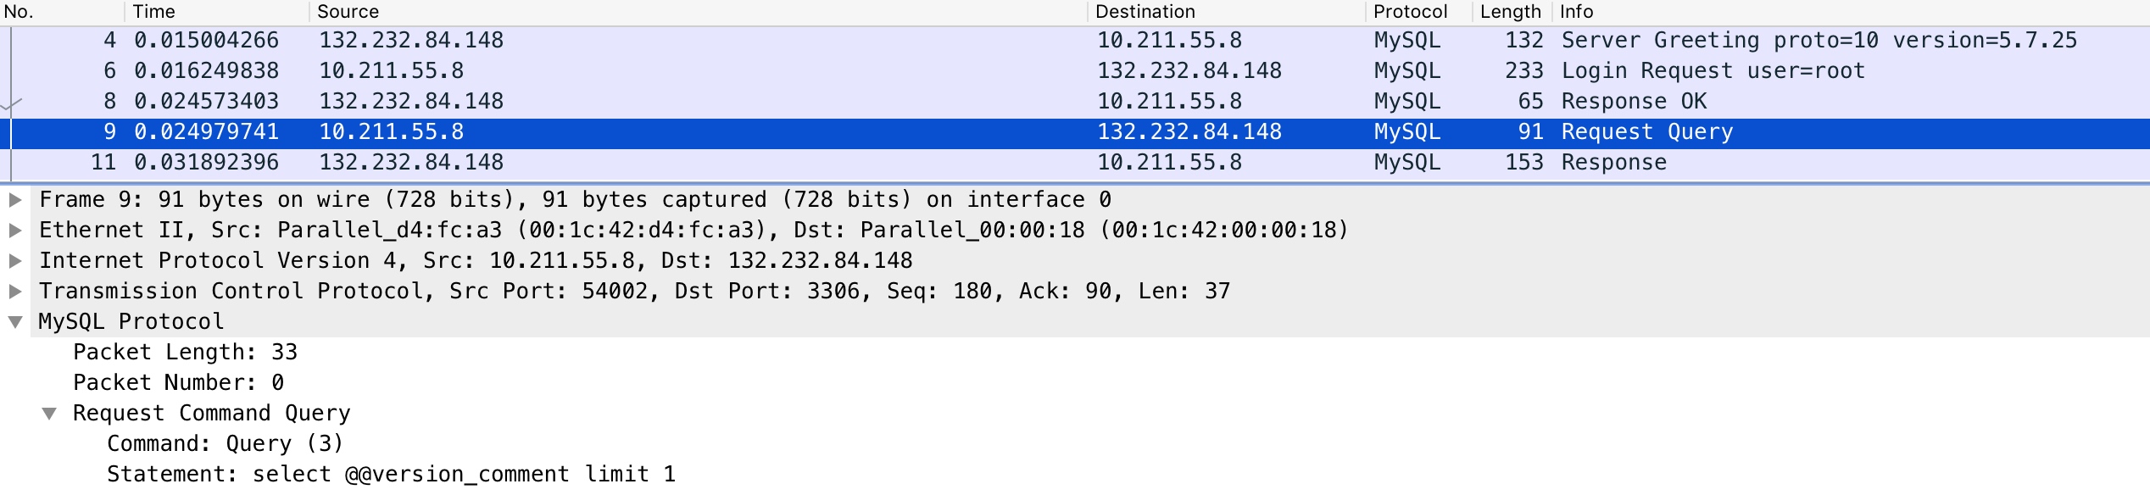Select the Command: Query (3) field
Image resolution: width=2150 pixels, height=495 pixels.
[x=225, y=444]
